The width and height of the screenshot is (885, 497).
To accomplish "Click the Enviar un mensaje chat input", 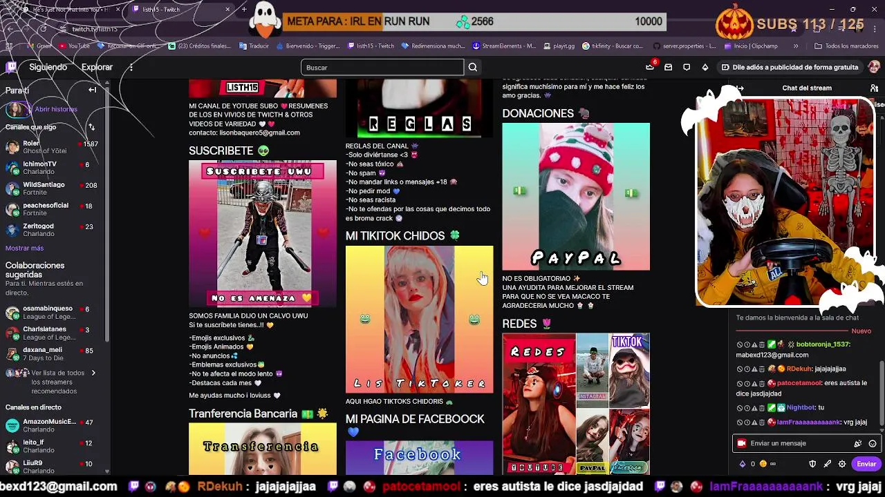I will coord(805,443).
